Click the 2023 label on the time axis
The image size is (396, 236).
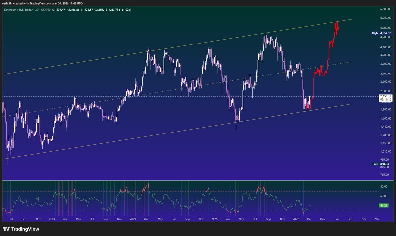(52, 219)
